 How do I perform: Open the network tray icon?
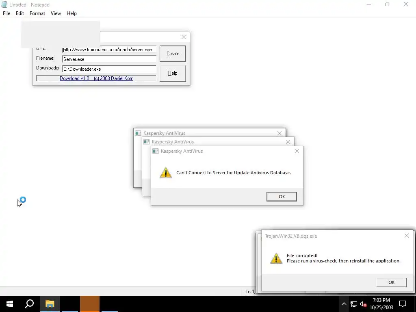[354, 304]
